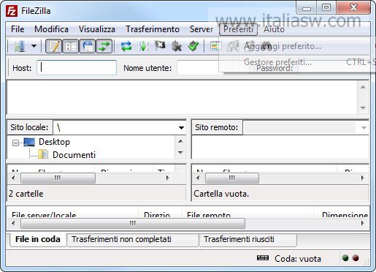Click left arrow of transfer queue scrollbar
This screenshot has width=376, height=272.
13,223
